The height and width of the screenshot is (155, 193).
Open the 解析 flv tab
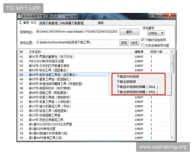(28, 23)
